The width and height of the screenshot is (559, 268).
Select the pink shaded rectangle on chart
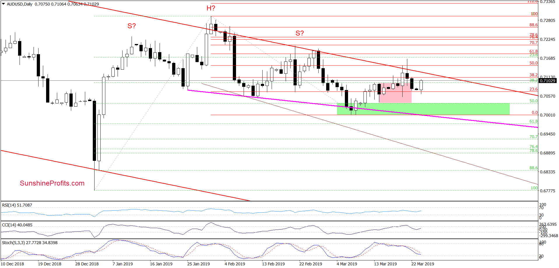coord(395,93)
